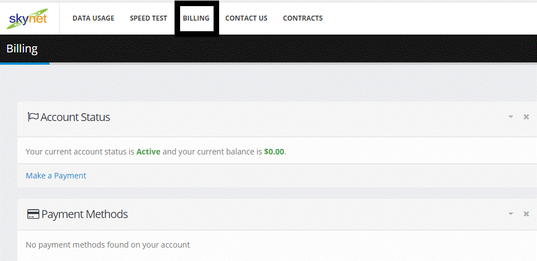This screenshot has height=261, width=537.
Task: Select the highlighted Billing menu item
Action: 196,18
